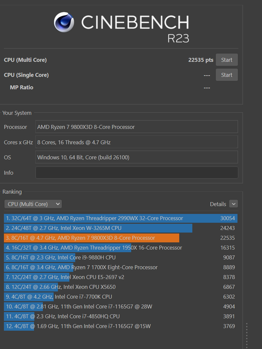The width and height of the screenshot is (262, 349).
Task: Click the OS field showing Windows 10
Action: click(137, 157)
